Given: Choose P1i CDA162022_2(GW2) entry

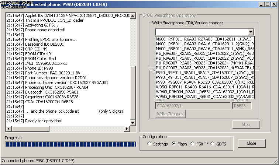Looking at the screenshot, I should 205,58.
